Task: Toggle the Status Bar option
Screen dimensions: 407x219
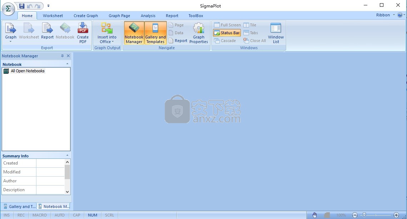Action: click(227, 33)
